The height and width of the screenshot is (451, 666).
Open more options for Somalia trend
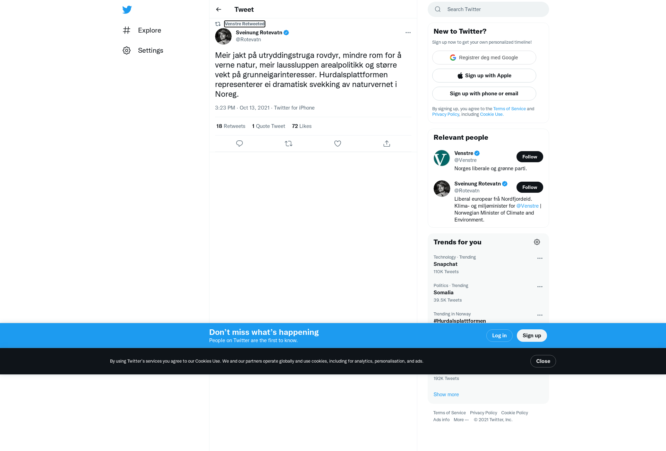pos(540,287)
